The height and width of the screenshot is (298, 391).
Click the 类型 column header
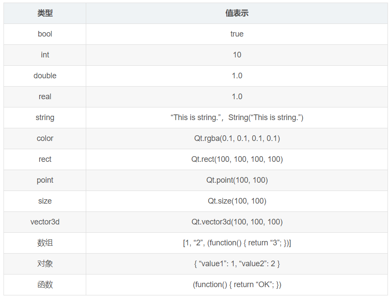point(45,13)
